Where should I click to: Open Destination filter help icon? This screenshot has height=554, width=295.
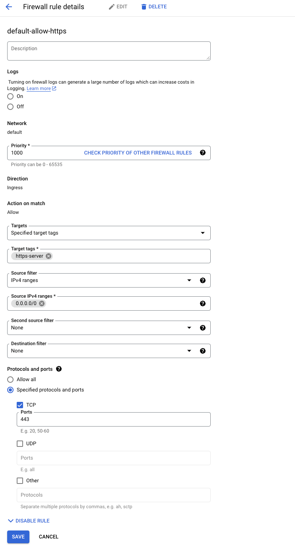[x=203, y=351]
